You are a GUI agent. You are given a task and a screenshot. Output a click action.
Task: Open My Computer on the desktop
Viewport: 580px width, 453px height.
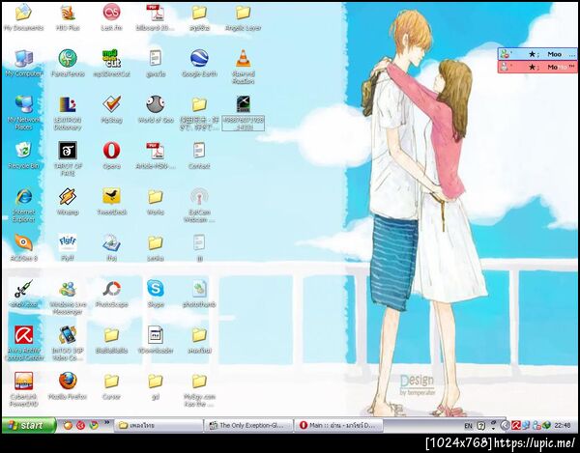click(23, 63)
